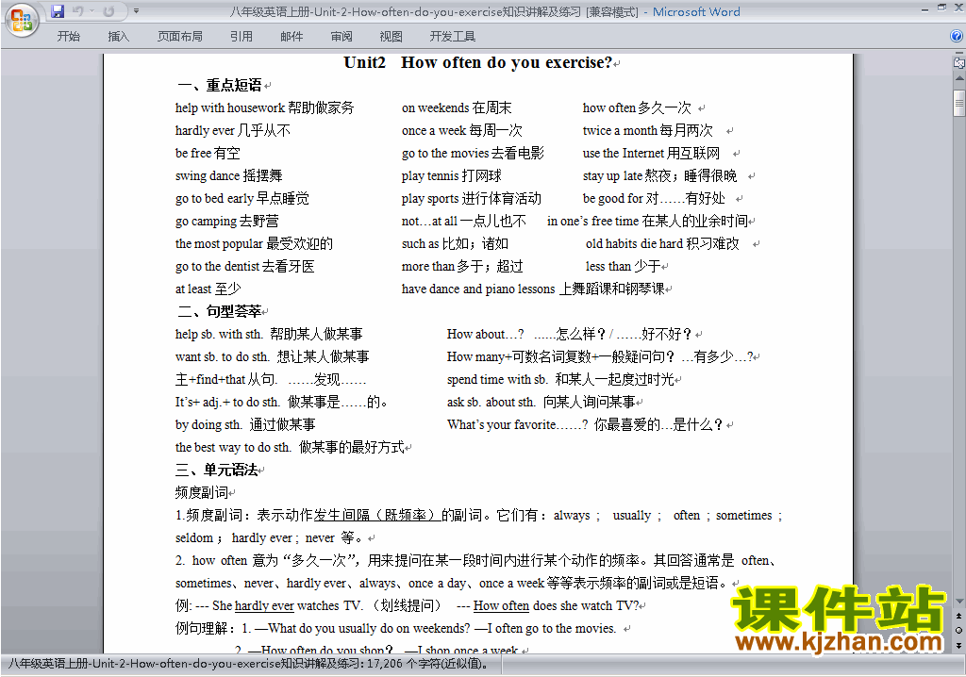The width and height of the screenshot is (966, 677).
Task: Restore down the Word window
Action: [x=941, y=8]
